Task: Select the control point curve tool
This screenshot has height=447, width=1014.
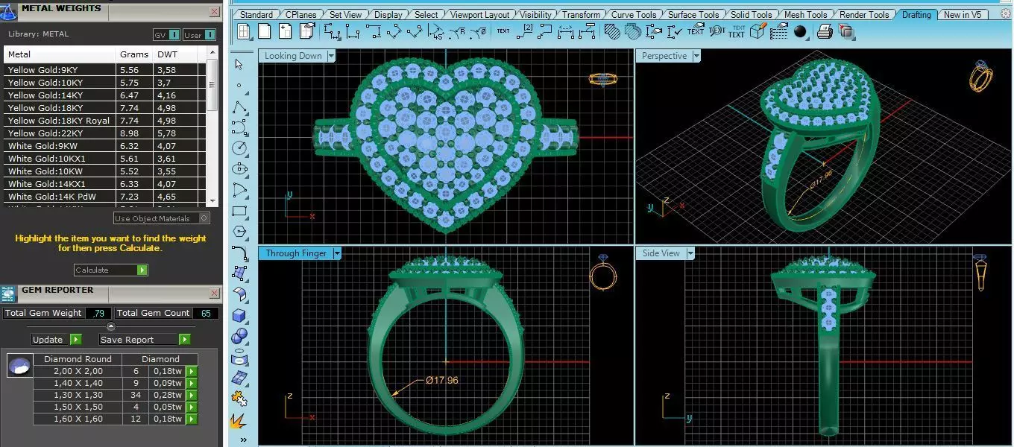Action: point(239,127)
